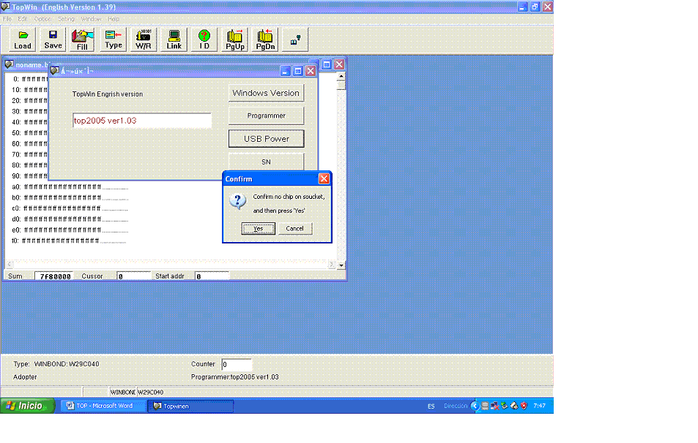Click the Counter field
698x443 pixels.
coord(237,364)
